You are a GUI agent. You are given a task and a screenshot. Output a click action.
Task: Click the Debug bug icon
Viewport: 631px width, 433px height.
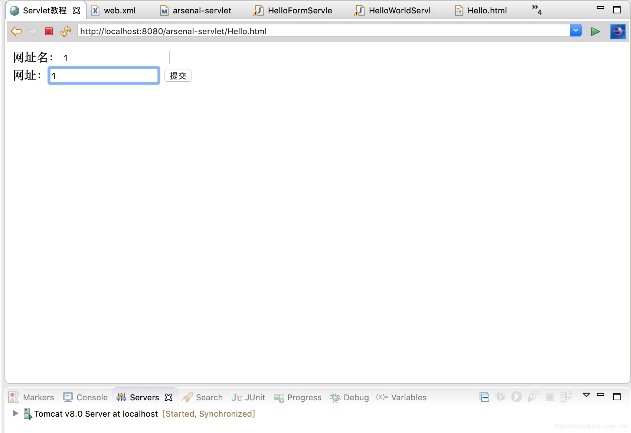pos(335,397)
